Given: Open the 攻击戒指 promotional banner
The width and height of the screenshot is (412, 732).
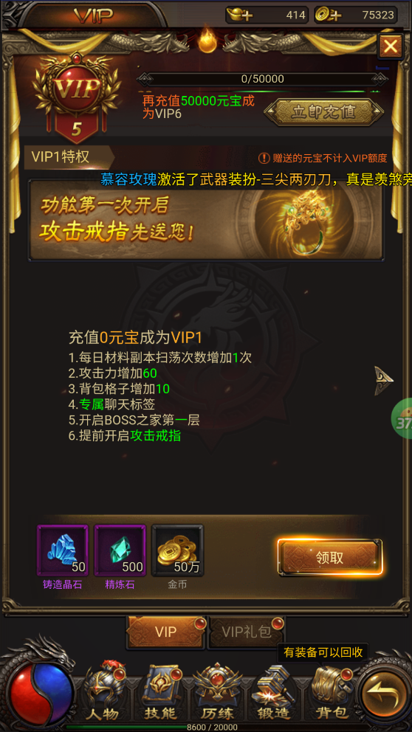Looking at the screenshot, I should (206, 220).
